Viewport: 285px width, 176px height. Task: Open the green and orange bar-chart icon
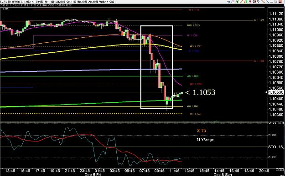(246, 2)
